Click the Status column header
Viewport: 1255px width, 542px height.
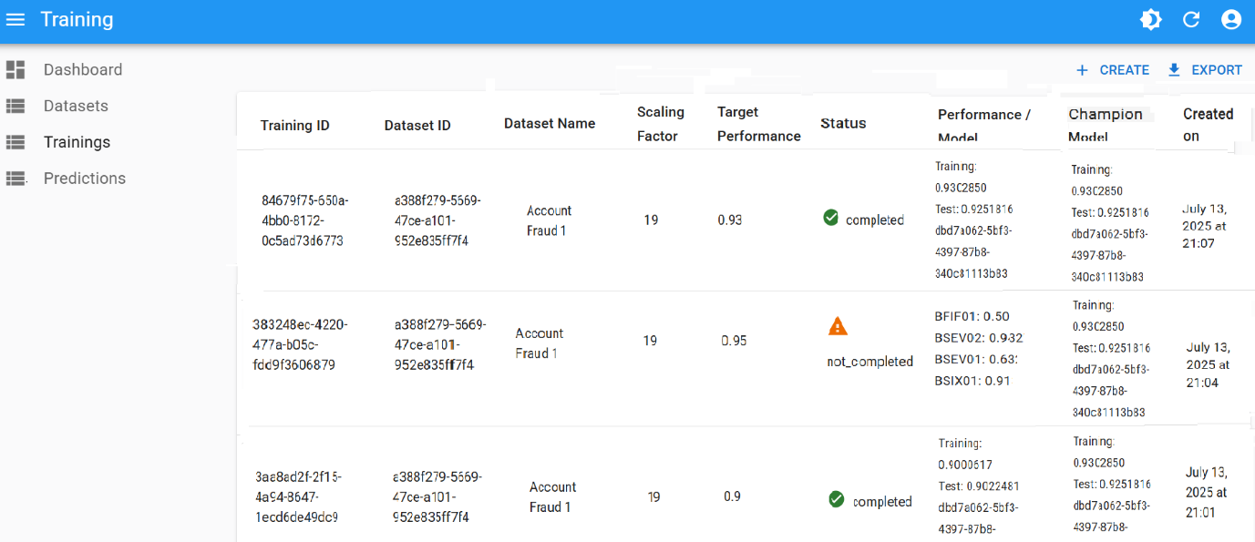coord(843,124)
